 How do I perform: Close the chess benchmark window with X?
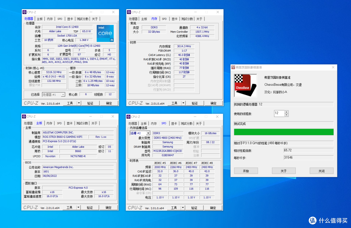point(333,67)
